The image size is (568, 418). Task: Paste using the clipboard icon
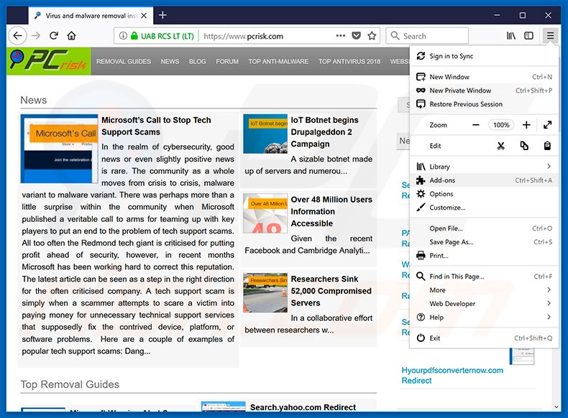click(x=547, y=146)
